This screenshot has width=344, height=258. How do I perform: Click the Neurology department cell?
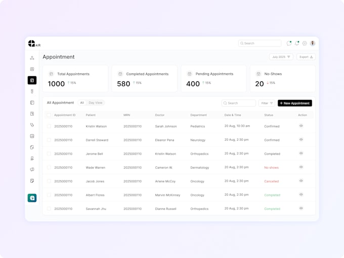point(198,140)
